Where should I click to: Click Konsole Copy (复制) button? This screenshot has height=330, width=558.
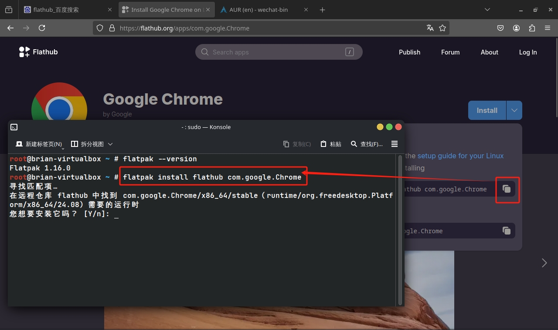click(x=297, y=144)
